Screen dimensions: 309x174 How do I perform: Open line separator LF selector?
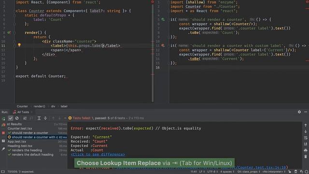[202, 172]
